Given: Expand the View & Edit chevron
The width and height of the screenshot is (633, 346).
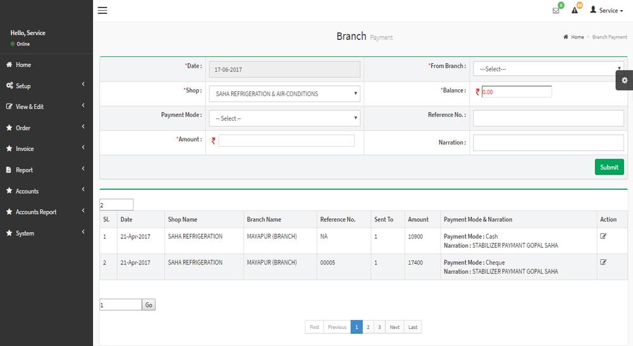Looking at the screenshot, I should click(x=83, y=105).
